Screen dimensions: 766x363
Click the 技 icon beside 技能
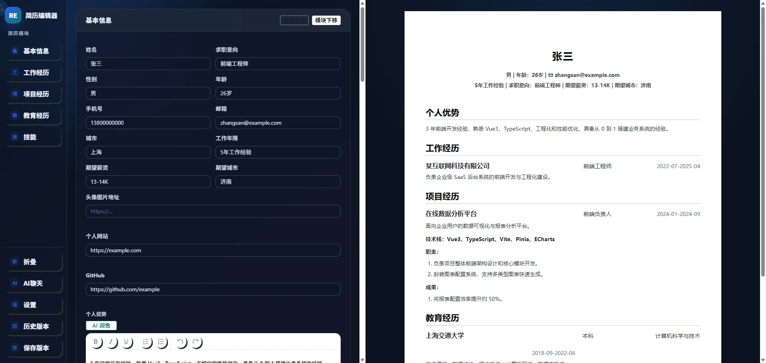[x=15, y=137]
